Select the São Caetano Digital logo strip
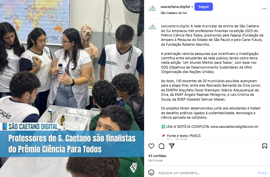Image resolution: width=270 pixels, height=177 pixels. (30, 127)
